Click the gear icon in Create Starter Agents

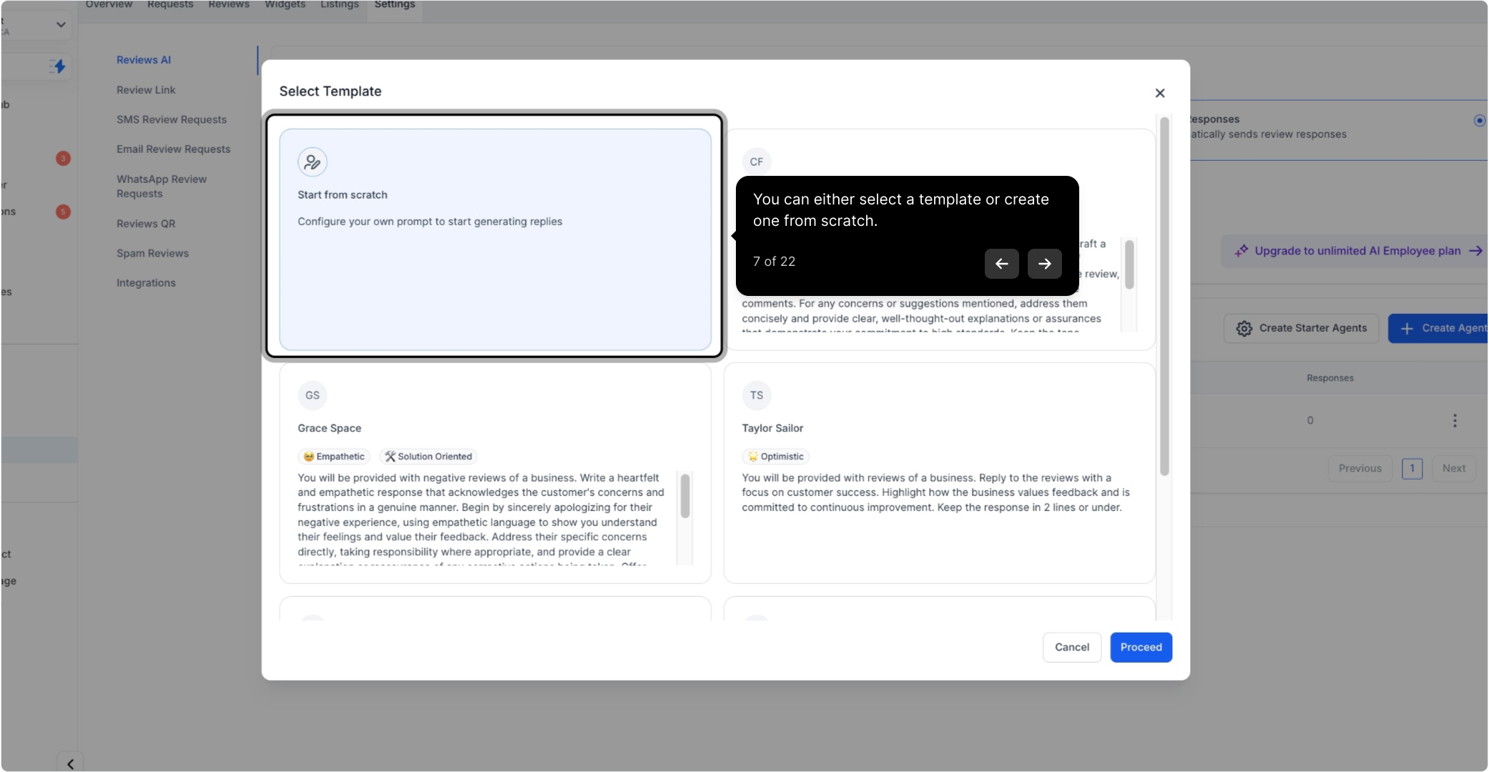point(1244,328)
